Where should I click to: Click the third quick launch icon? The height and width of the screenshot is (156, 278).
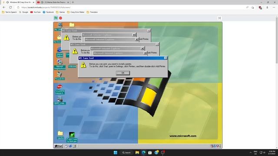pos(74,146)
